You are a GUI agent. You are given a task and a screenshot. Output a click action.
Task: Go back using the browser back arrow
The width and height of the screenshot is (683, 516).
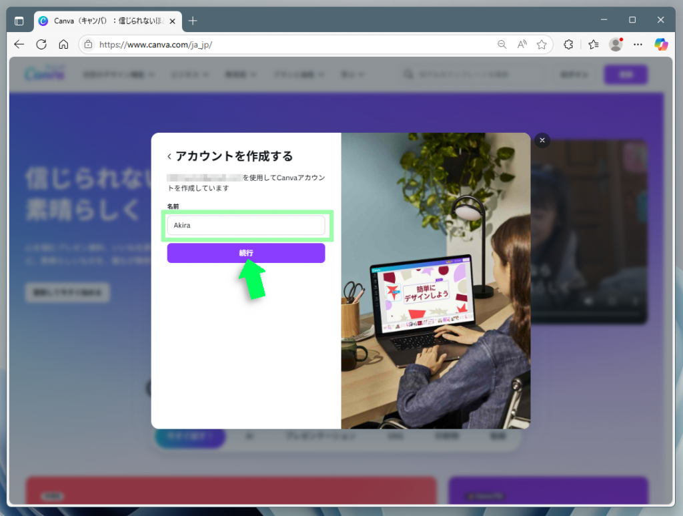(18, 44)
